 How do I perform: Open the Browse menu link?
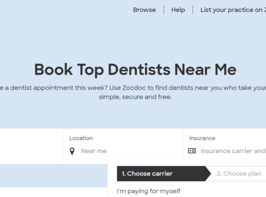coord(144,10)
